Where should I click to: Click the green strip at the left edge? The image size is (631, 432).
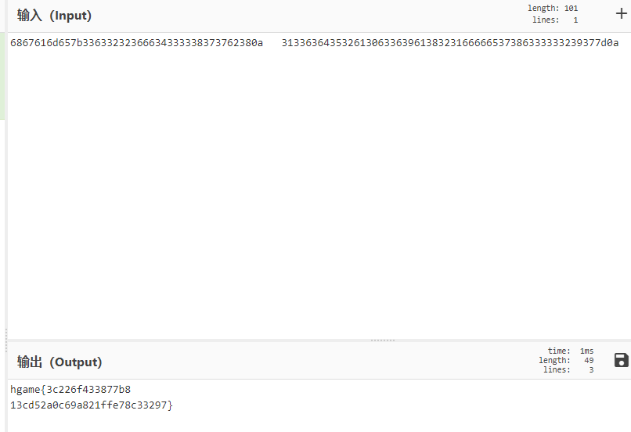(x=2, y=77)
